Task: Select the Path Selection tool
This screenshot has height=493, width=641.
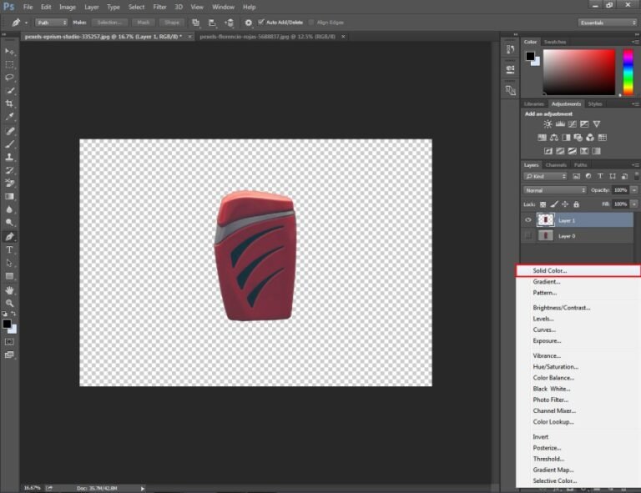Action: click(9, 263)
